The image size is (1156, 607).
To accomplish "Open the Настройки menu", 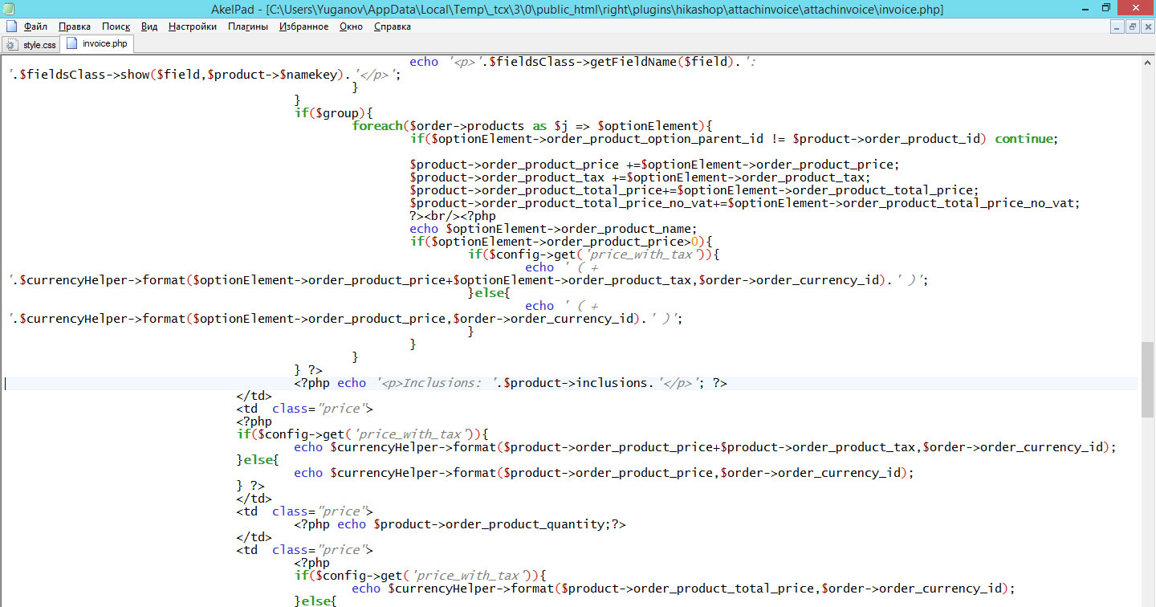I will (x=193, y=26).
